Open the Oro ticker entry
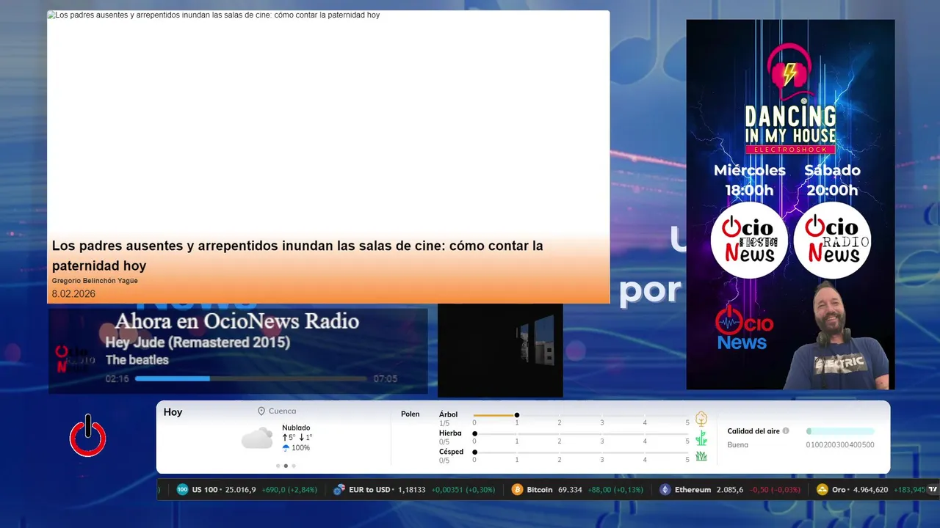Image resolution: width=940 pixels, height=528 pixels. (x=871, y=489)
